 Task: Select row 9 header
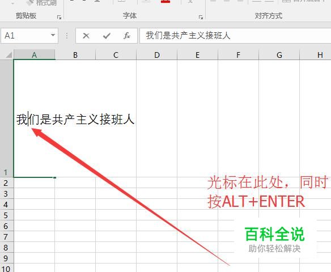click(x=7, y=258)
